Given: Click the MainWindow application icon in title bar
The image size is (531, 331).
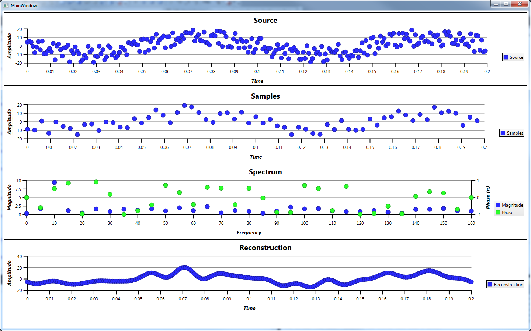Looking at the screenshot, I should (x=6, y=6).
